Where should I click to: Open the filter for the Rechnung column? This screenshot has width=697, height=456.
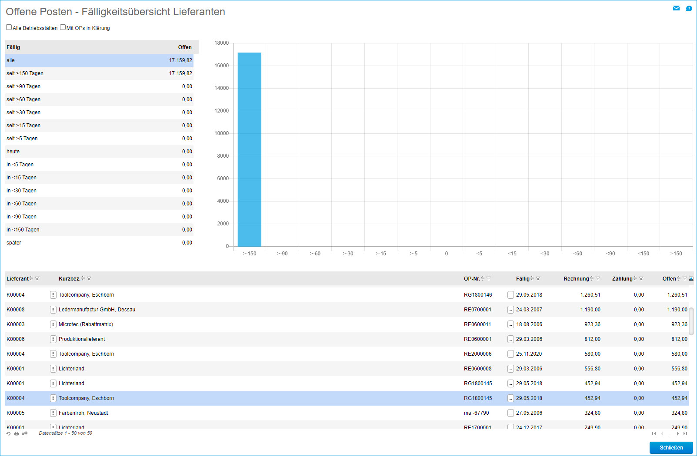598,279
